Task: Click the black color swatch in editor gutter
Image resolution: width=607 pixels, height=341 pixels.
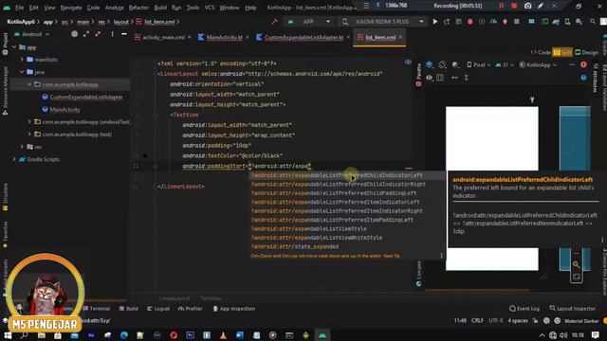Action: 145,155
